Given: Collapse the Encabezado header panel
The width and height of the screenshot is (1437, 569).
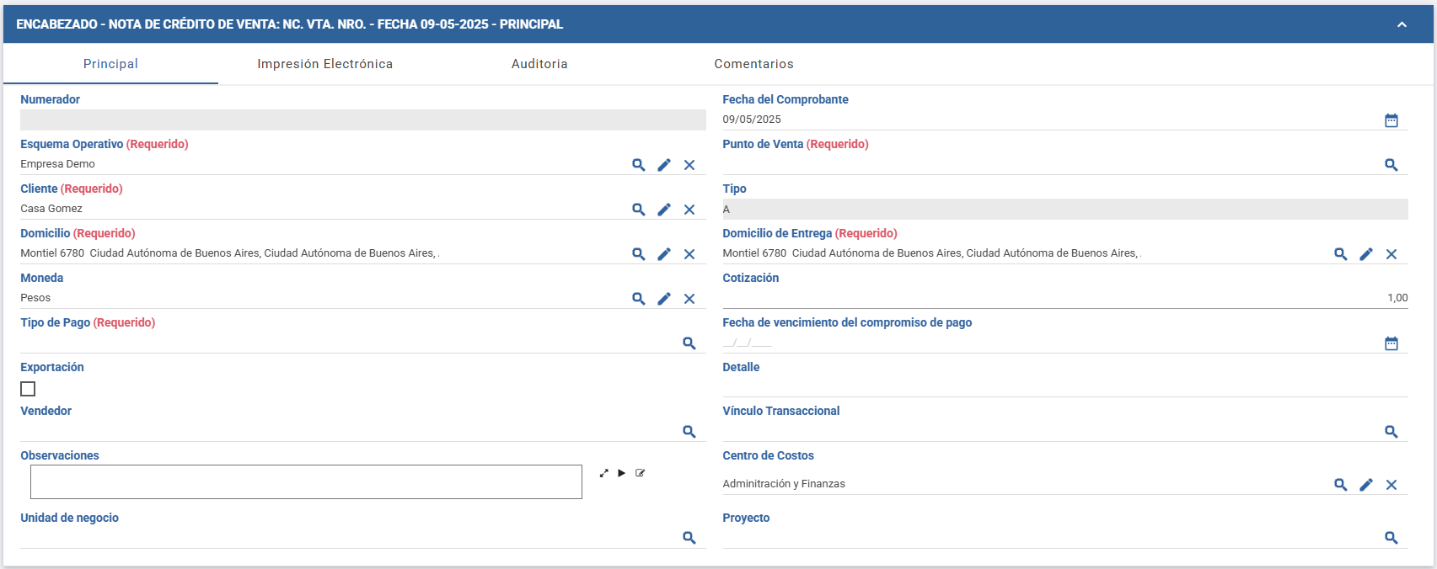Looking at the screenshot, I should click(1402, 24).
